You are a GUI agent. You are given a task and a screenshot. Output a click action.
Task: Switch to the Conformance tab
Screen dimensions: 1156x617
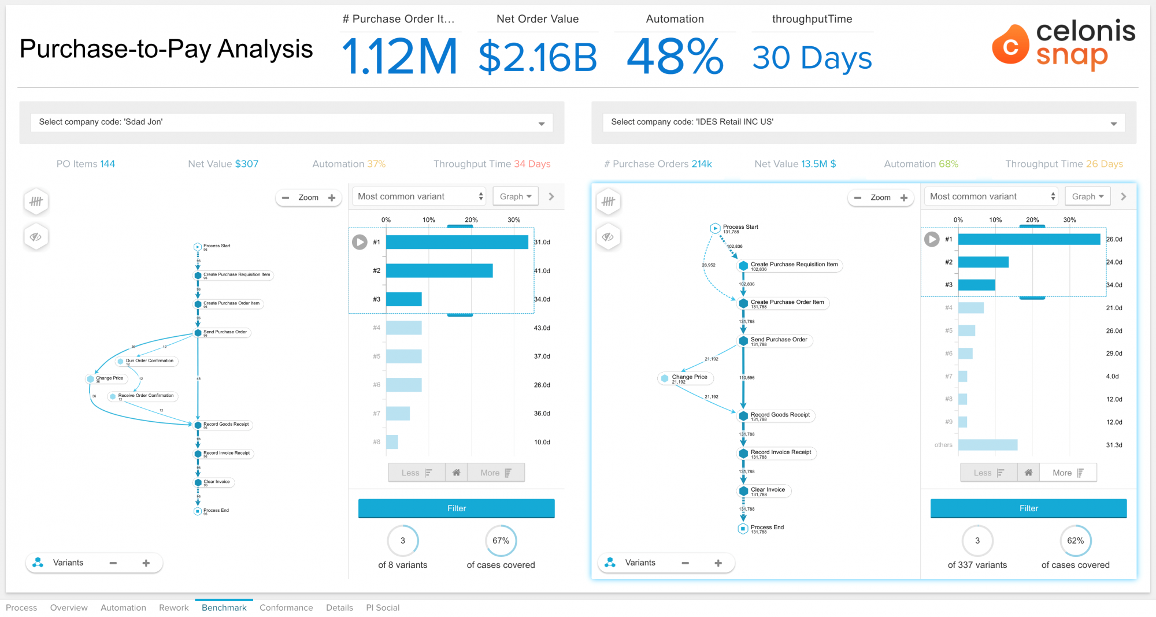[x=286, y=608]
